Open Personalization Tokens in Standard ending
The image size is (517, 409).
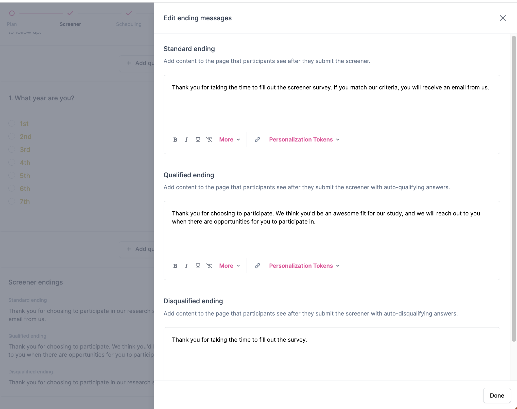pyautogui.click(x=304, y=139)
